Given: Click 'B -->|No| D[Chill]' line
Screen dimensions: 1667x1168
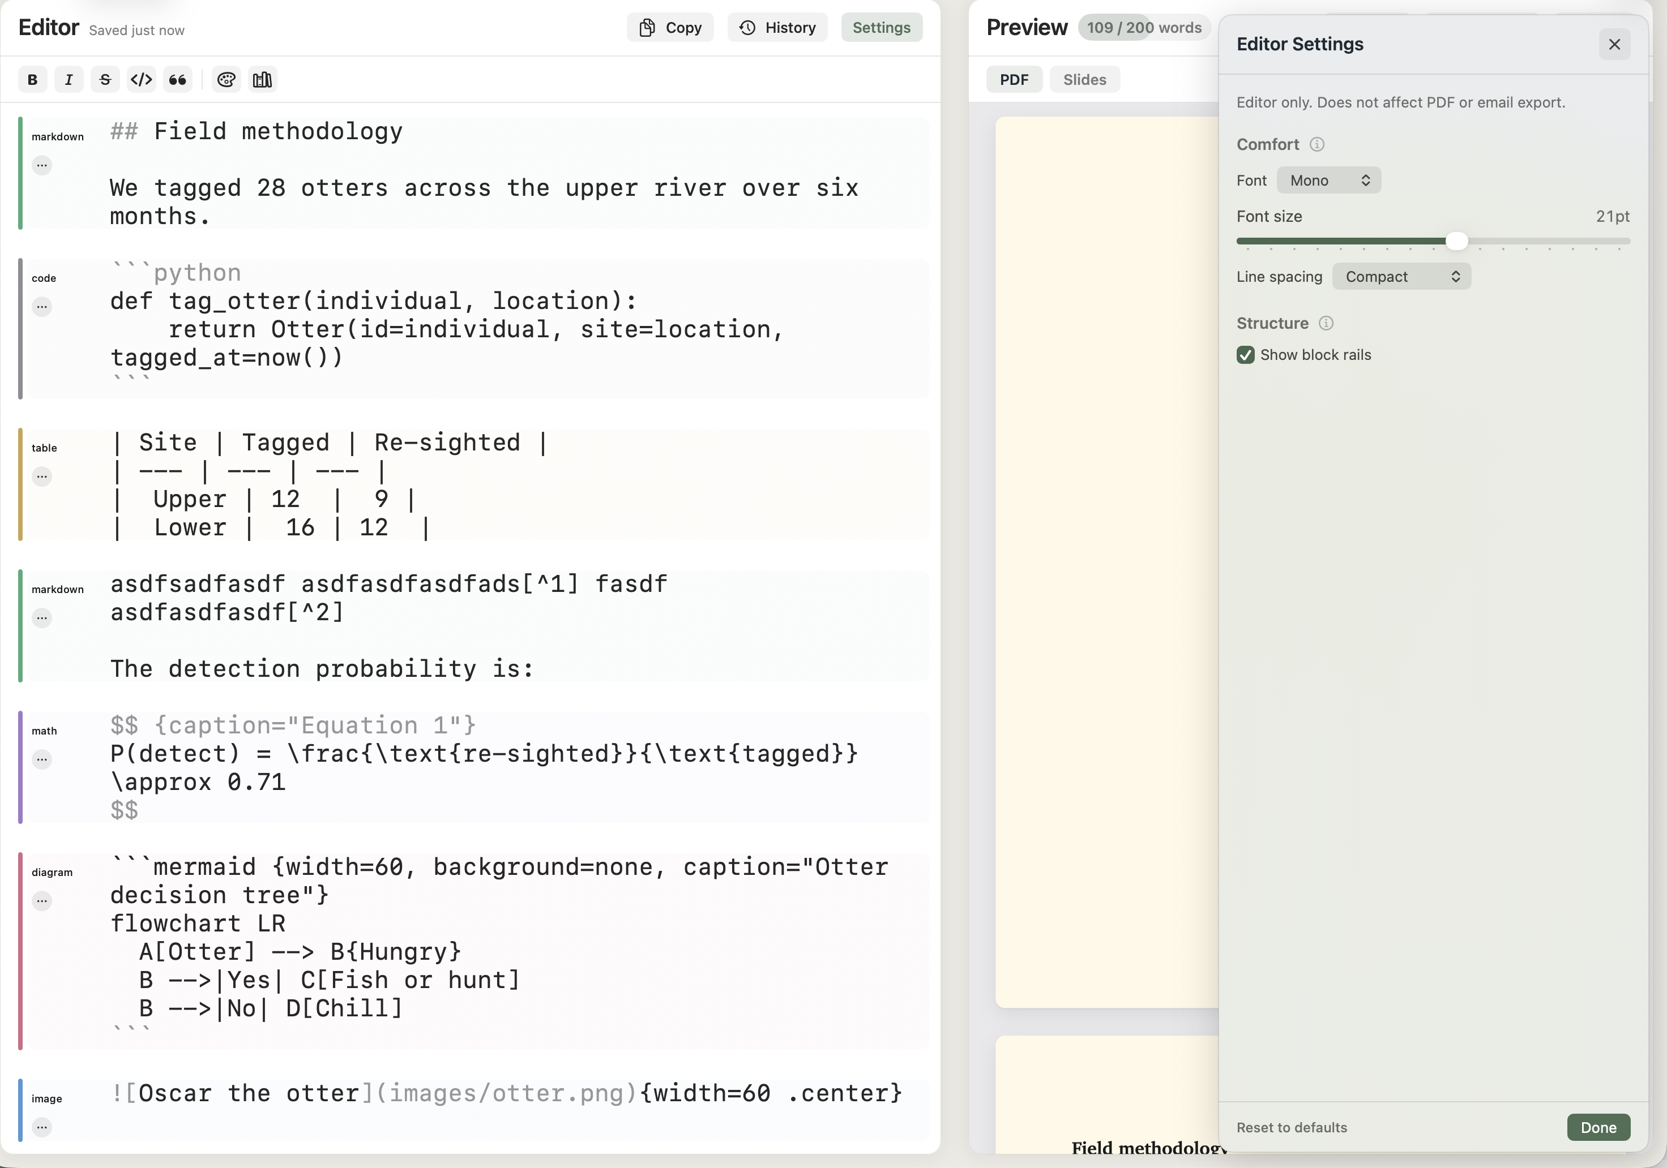Looking at the screenshot, I should point(271,1008).
